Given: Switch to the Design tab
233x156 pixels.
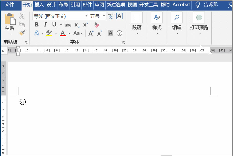Looking at the screenshot, I should pyautogui.click(x=51, y=5).
